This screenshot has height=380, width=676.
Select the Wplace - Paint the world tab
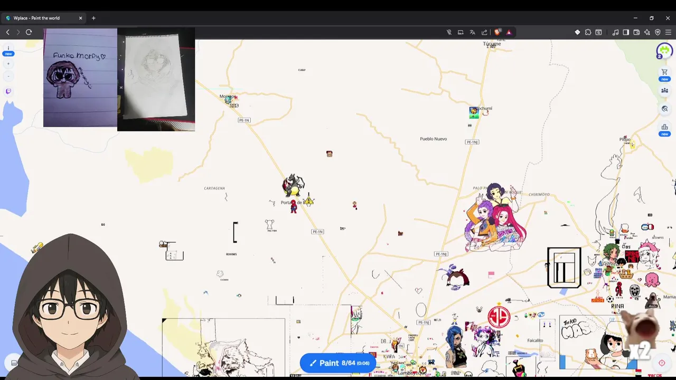(x=42, y=18)
